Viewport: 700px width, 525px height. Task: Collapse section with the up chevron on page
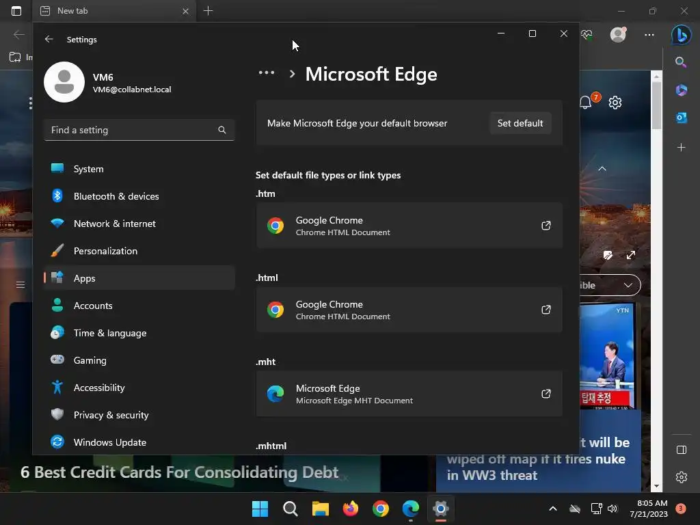tap(602, 169)
